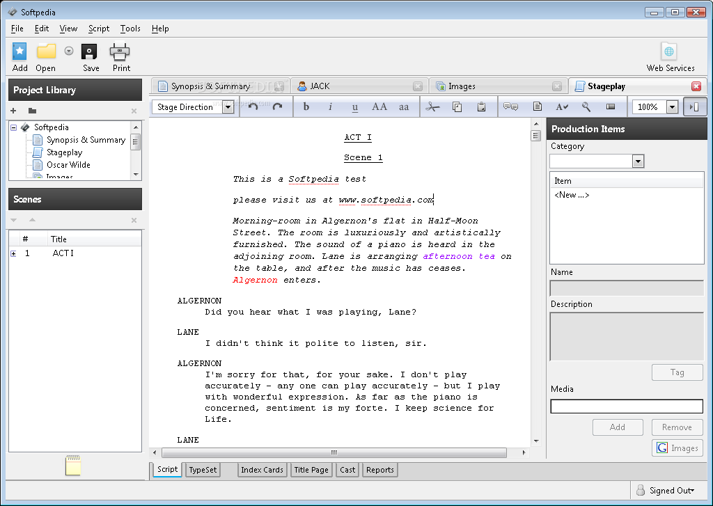This screenshot has height=506, width=713.
Task: Click the Google Images button
Action: (x=677, y=448)
